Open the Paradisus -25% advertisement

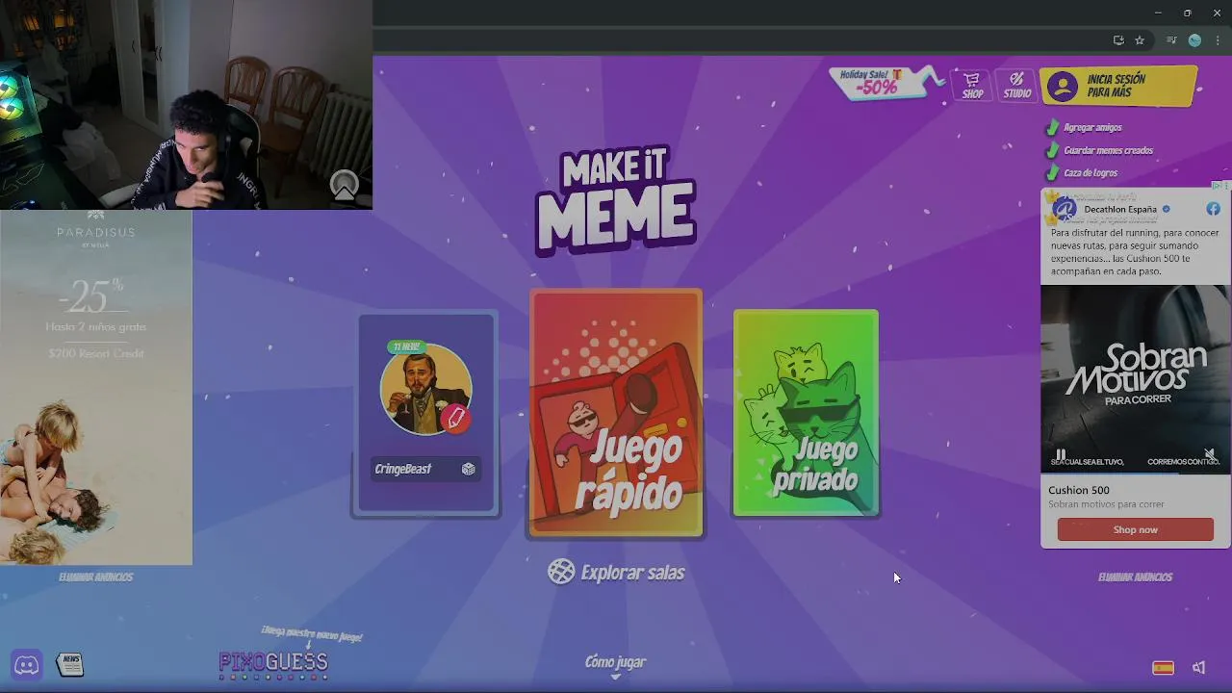click(x=96, y=387)
